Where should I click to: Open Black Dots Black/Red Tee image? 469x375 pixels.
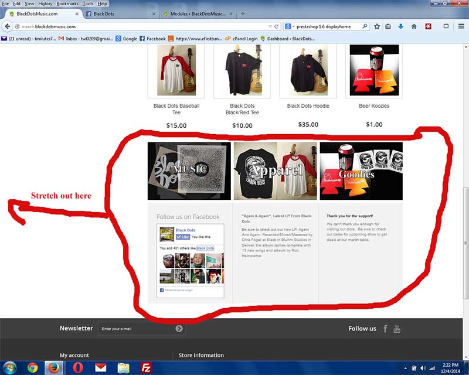tap(242, 71)
